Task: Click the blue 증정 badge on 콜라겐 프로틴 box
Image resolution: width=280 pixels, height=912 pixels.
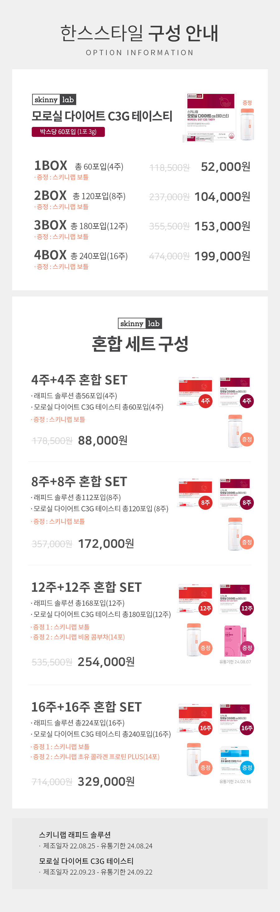Action: coord(247,768)
